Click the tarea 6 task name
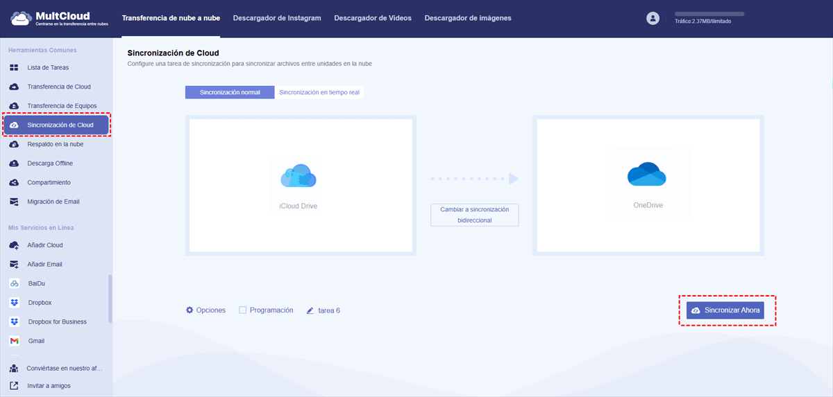Viewport: 833px width, 397px height. [x=329, y=310]
